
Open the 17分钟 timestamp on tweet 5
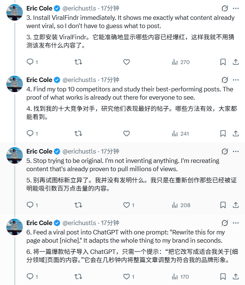(x=110, y=151)
